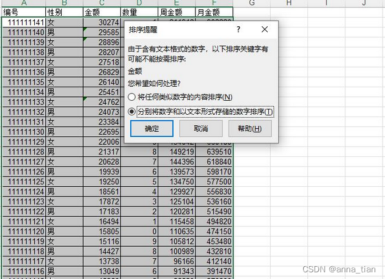Click amount cell 13738
Screen dimensions: 385x279
pyautogui.click(x=102, y=261)
